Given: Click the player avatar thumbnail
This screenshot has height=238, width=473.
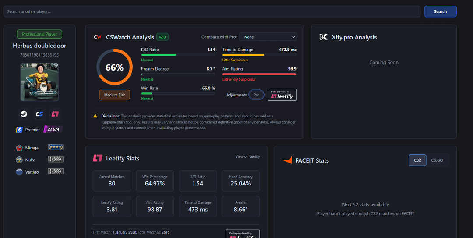Looking at the screenshot, I should 39,82.
